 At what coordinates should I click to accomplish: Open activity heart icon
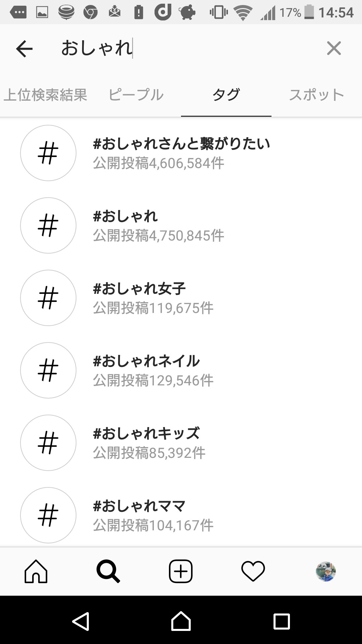(x=253, y=571)
